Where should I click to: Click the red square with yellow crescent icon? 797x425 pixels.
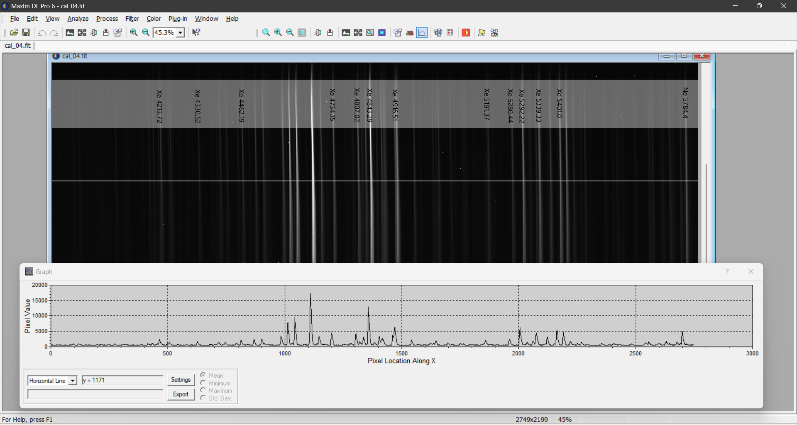tap(466, 32)
